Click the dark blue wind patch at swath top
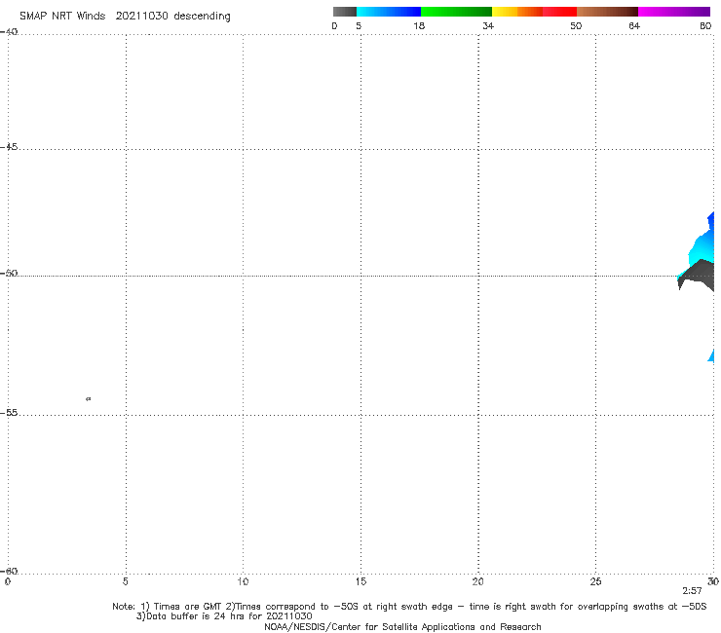This screenshot has height=633, width=721. point(711,222)
